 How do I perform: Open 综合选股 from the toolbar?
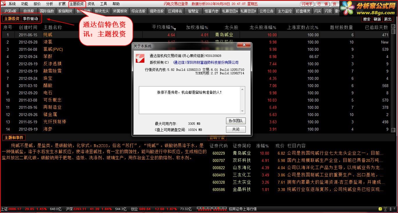(x=139, y=11)
